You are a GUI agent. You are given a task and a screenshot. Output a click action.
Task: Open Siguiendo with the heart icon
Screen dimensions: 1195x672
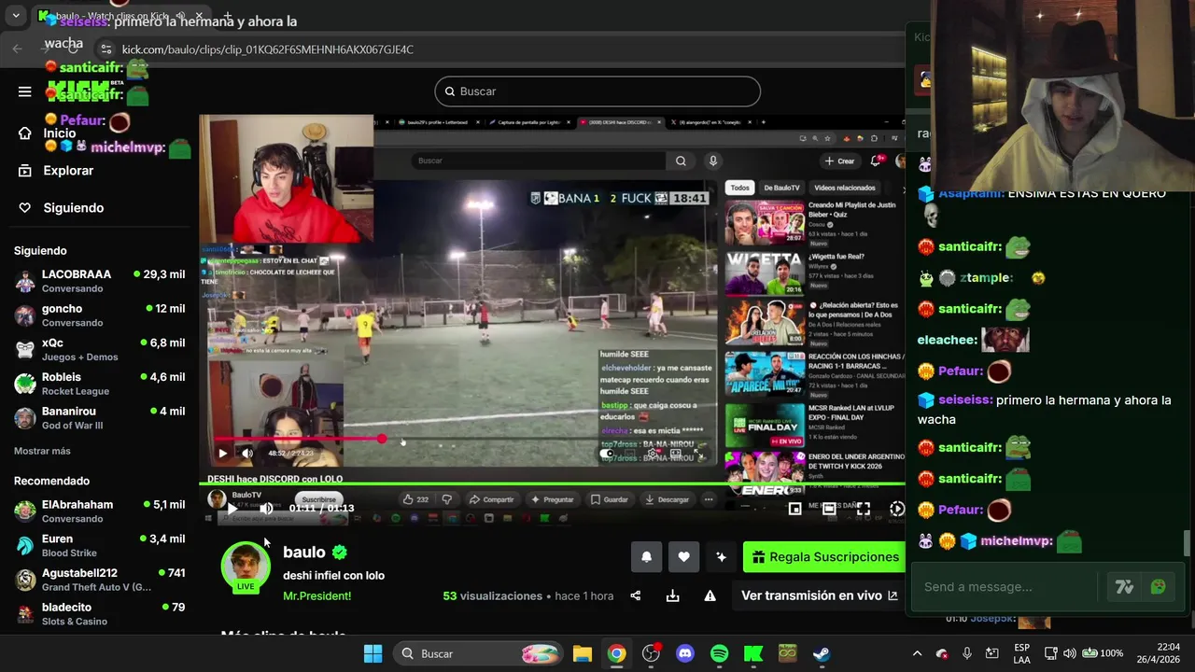click(62, 208)
